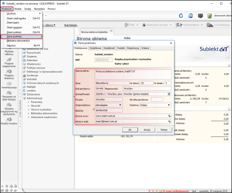Close the Dane podmiotu dialog

pyautogui.click(x=171, y=43)
